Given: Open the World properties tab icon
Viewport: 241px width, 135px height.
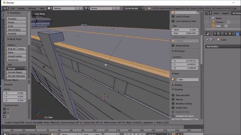Looking at the screenshot, I should 226,34.
